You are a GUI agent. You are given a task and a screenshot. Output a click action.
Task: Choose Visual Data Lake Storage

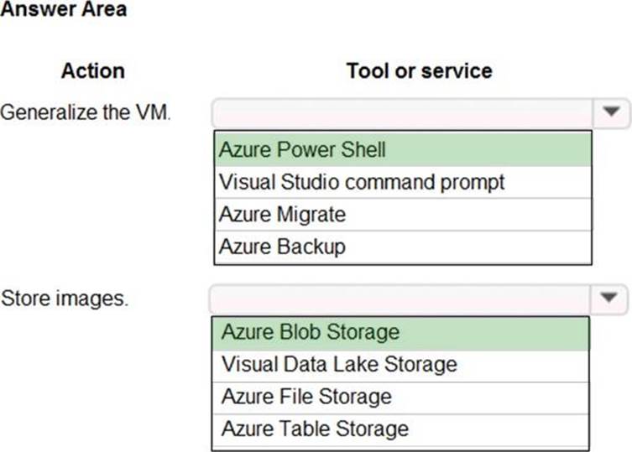pyautogui.click(x=401, y=365)
